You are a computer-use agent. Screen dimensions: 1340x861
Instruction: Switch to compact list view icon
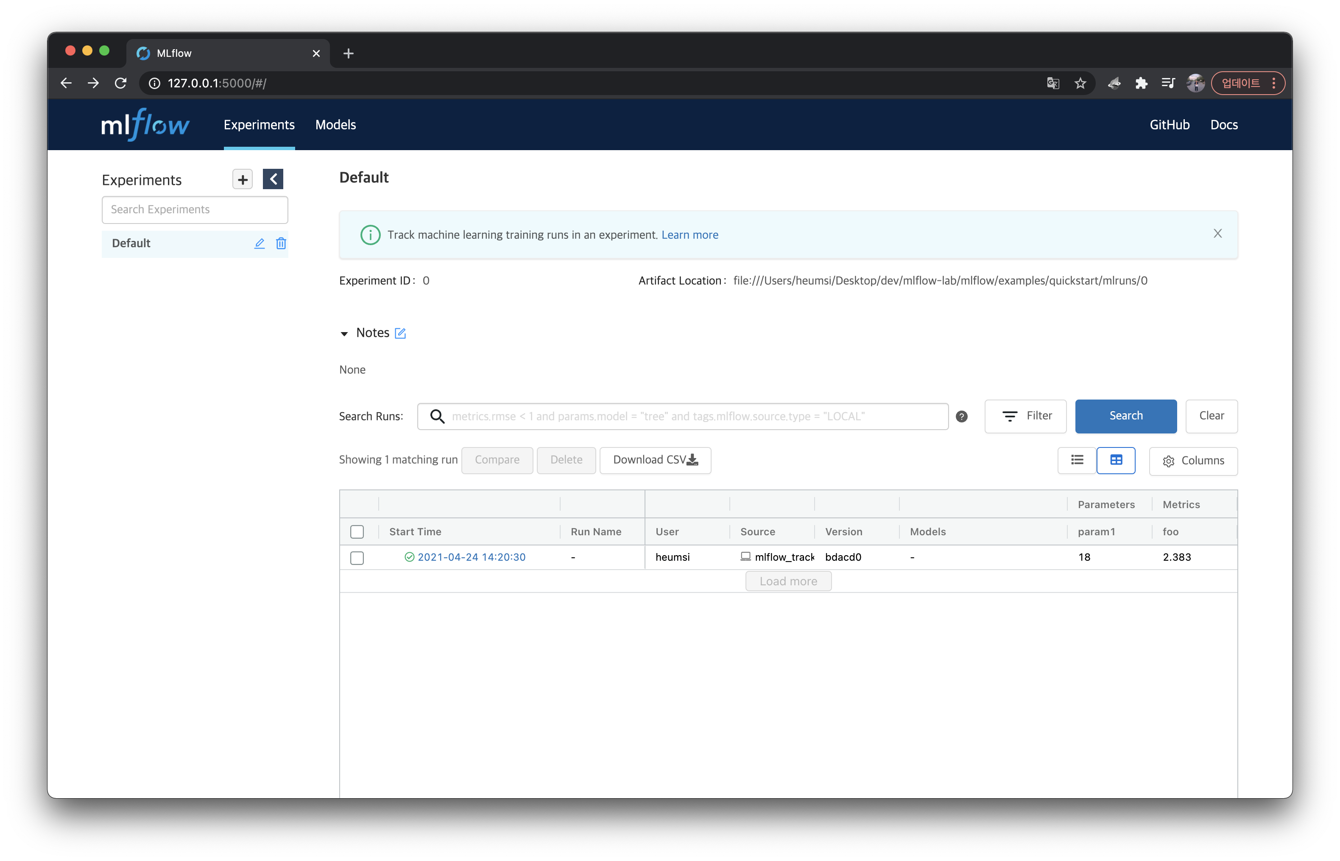pyautogui.click(x=1077, y=460)
